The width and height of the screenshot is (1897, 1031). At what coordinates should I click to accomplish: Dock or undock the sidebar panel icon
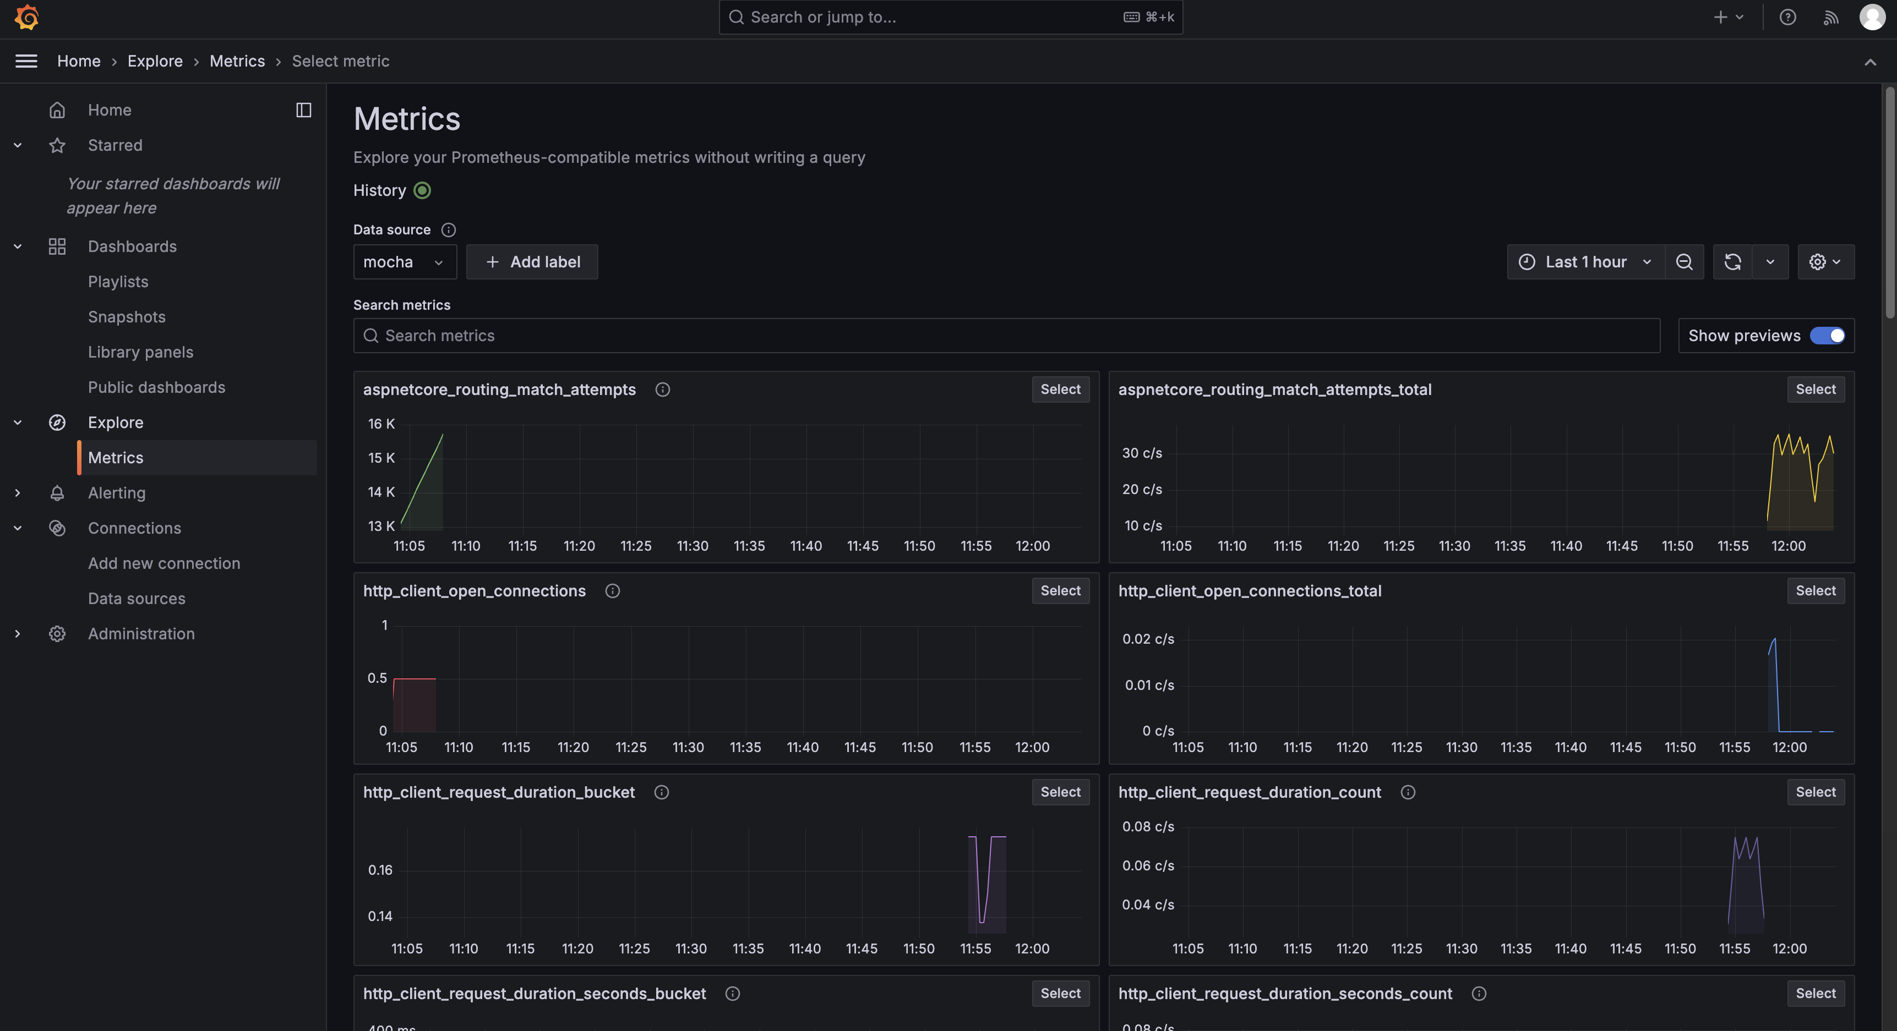pyautogui.click(x=303, y=109)
